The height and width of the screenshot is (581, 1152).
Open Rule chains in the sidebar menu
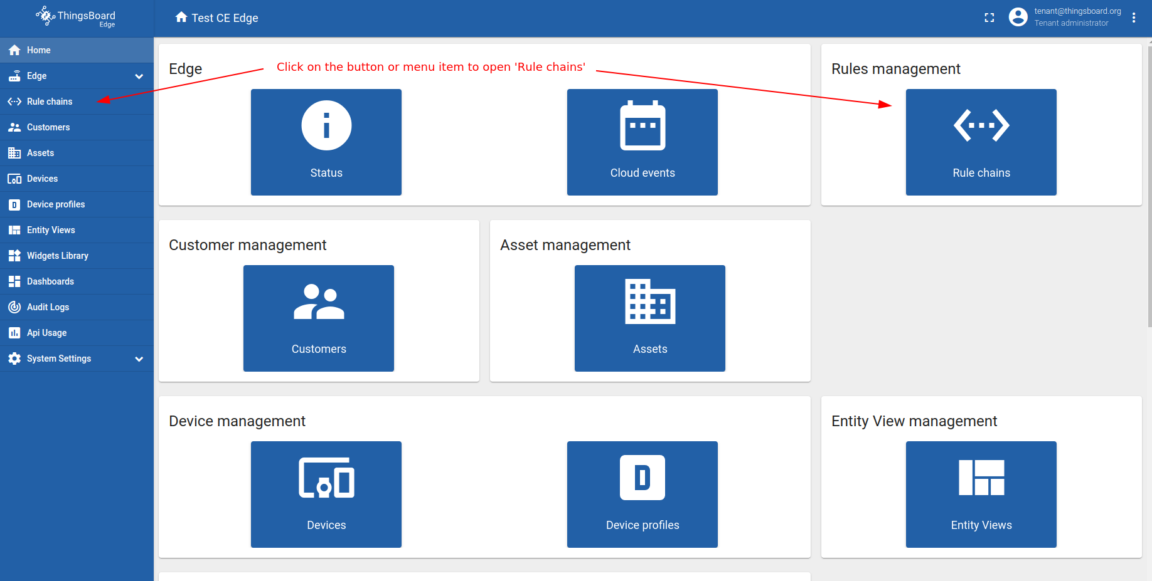coord(77,102)
